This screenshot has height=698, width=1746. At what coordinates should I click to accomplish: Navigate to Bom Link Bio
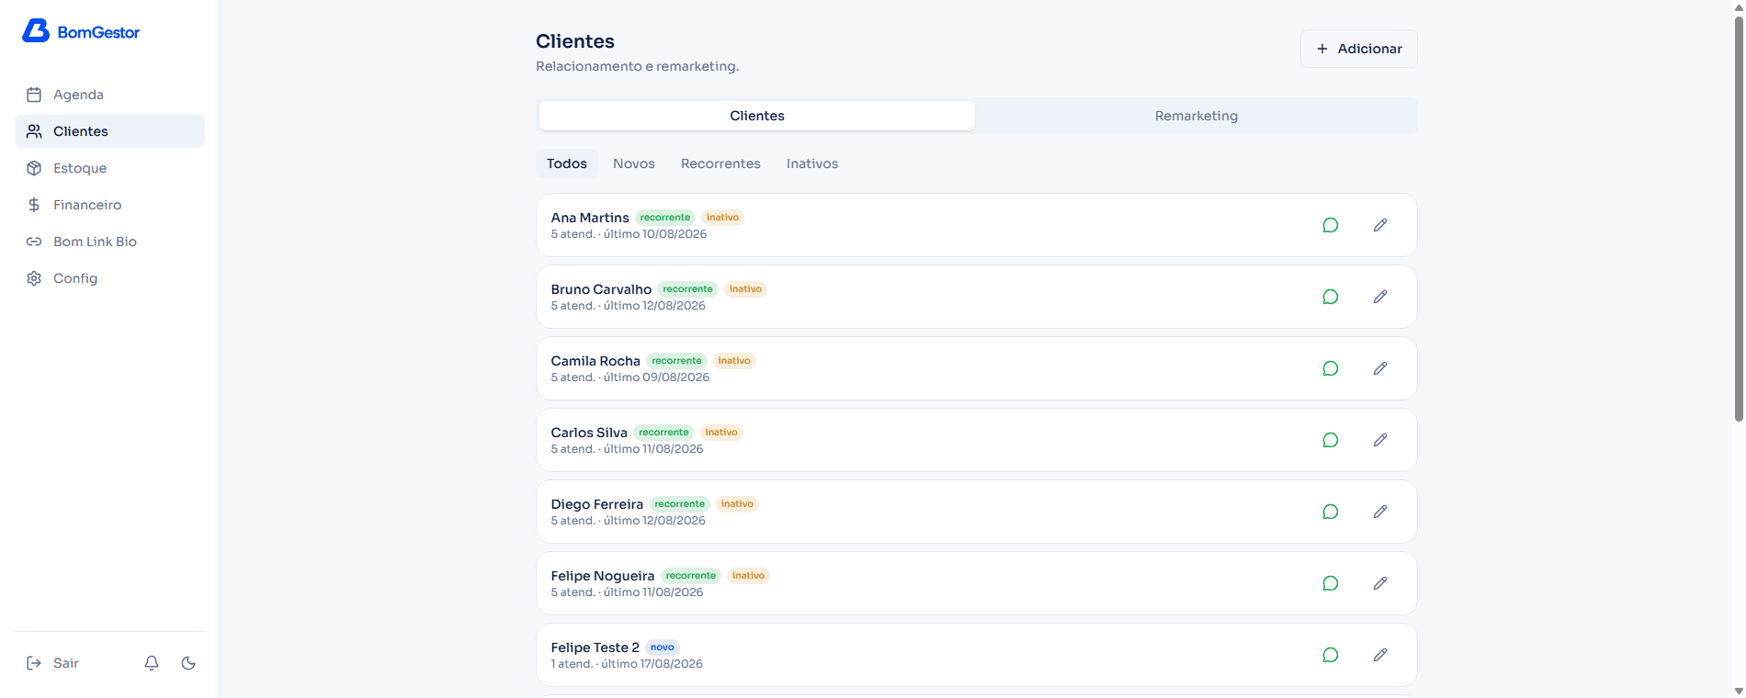[x=109, y=242]
